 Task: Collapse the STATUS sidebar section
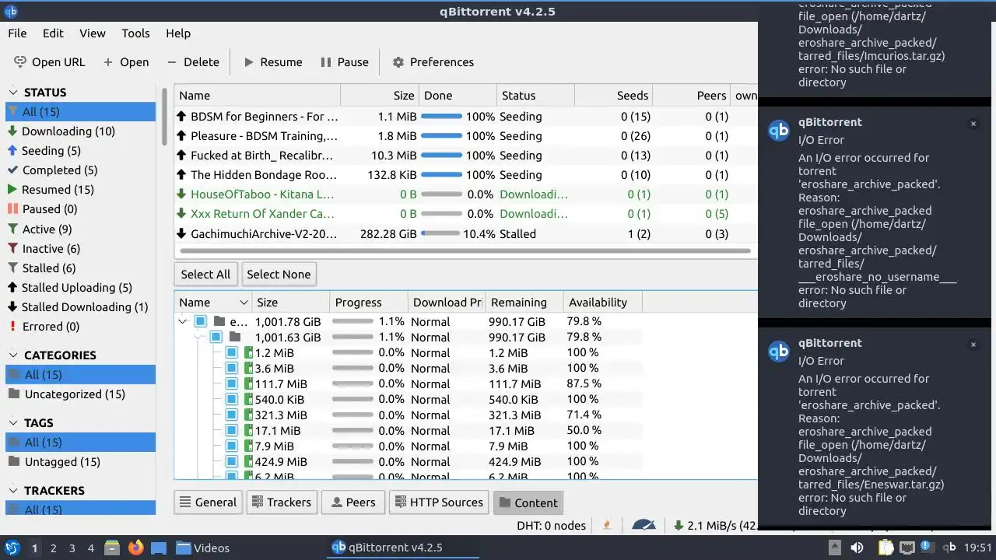click(13, 92)
